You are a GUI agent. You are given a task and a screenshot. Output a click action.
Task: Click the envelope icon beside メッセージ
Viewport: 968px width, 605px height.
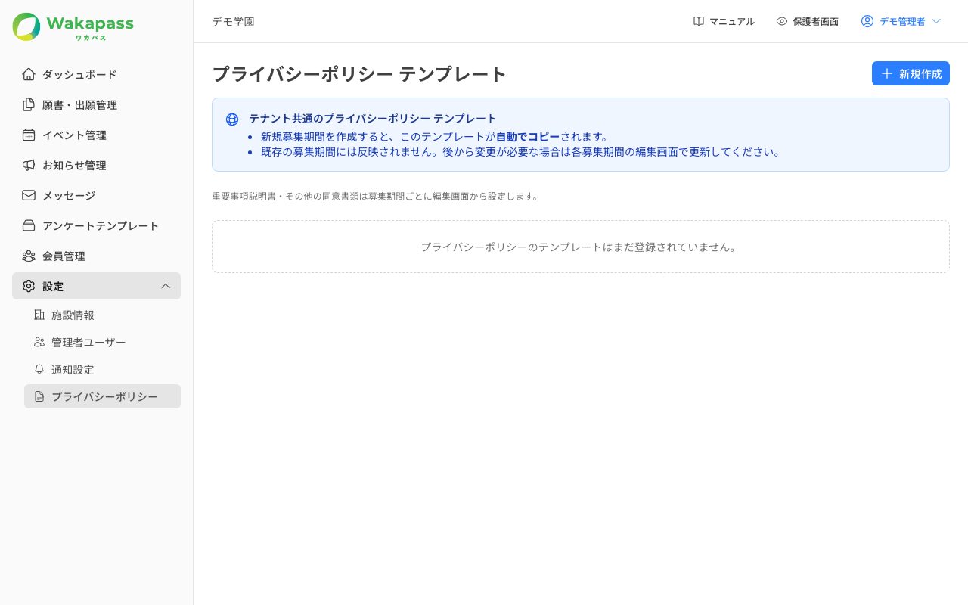click(29, 195)
